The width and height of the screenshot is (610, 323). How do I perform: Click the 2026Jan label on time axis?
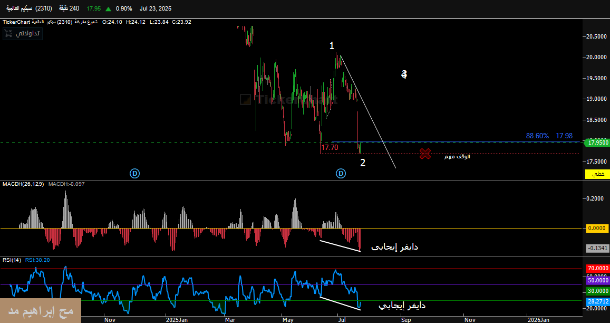click(538, 320)
